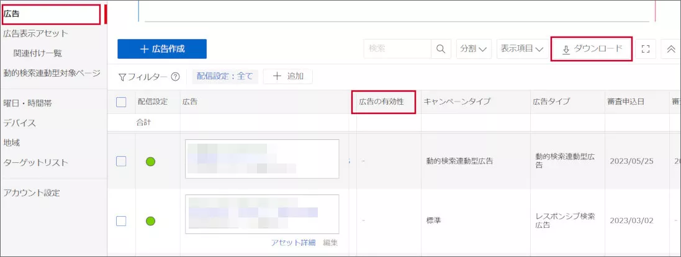Open the 分割 dropdown

(x=473, y=49)
